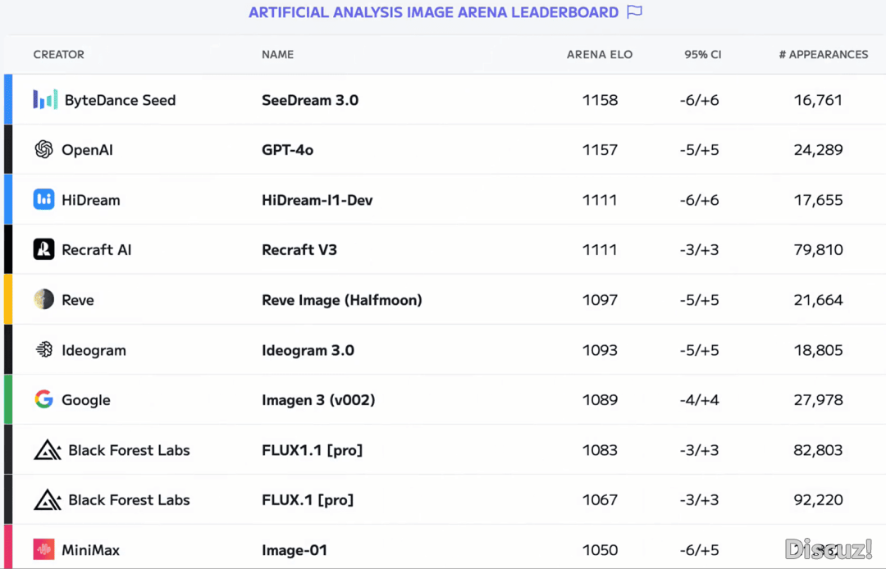Click the Black Forest Labs logo in FLUX1.1 row
Screen dimensions: 886x569
click(48, 450)
